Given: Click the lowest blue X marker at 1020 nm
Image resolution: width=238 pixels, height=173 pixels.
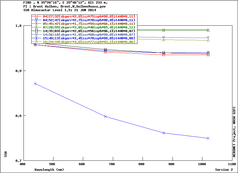Looking at the screenshot, I should 208,138.
